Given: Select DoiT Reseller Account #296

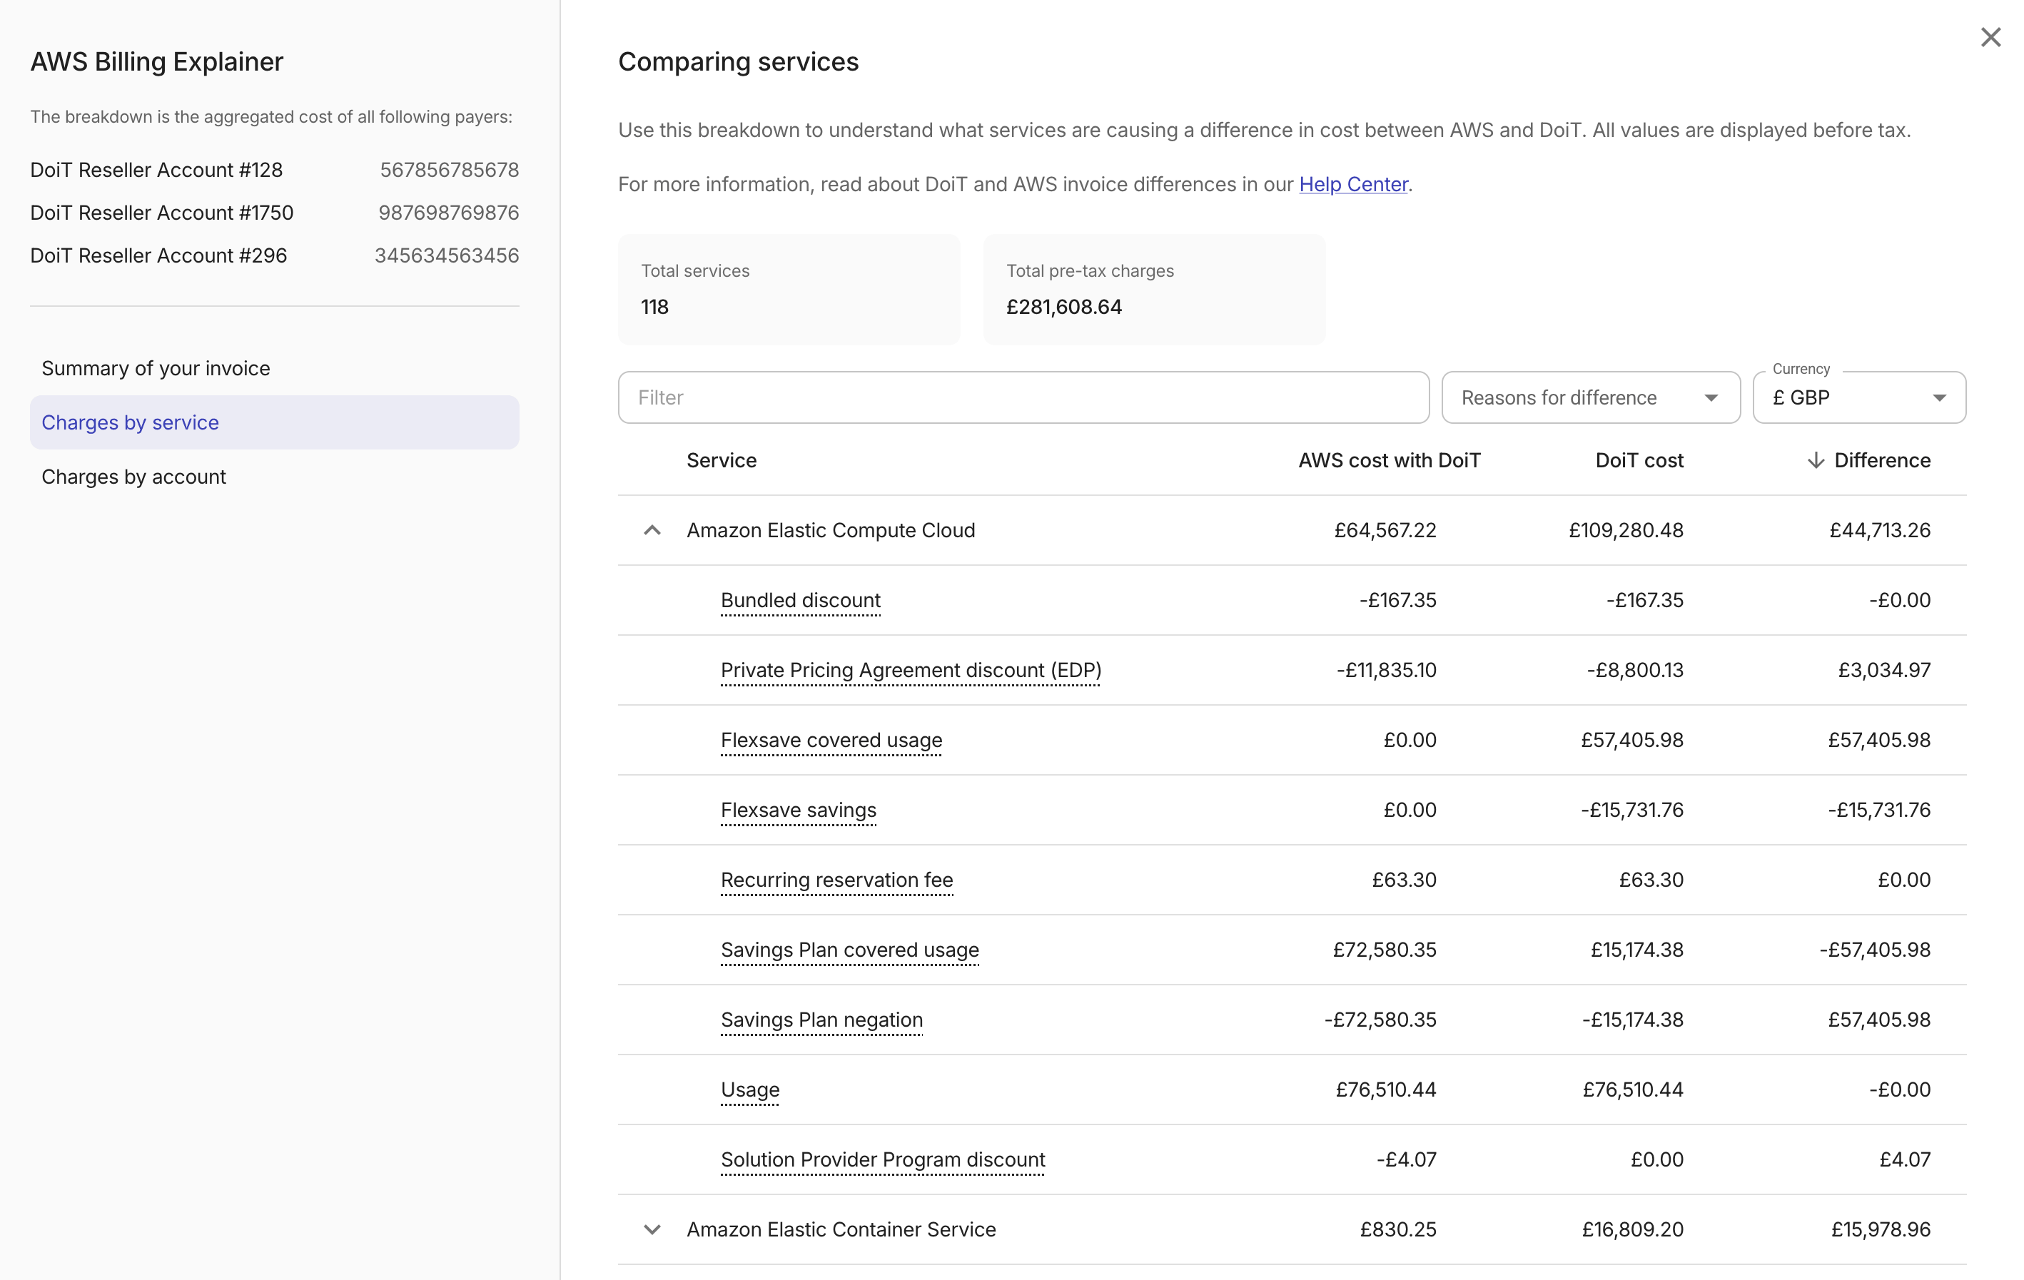Looking at the screenshot, I should click(158, 255).
